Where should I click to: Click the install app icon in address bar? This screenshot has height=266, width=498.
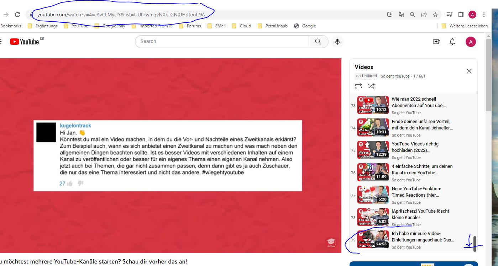pos(390,15)
